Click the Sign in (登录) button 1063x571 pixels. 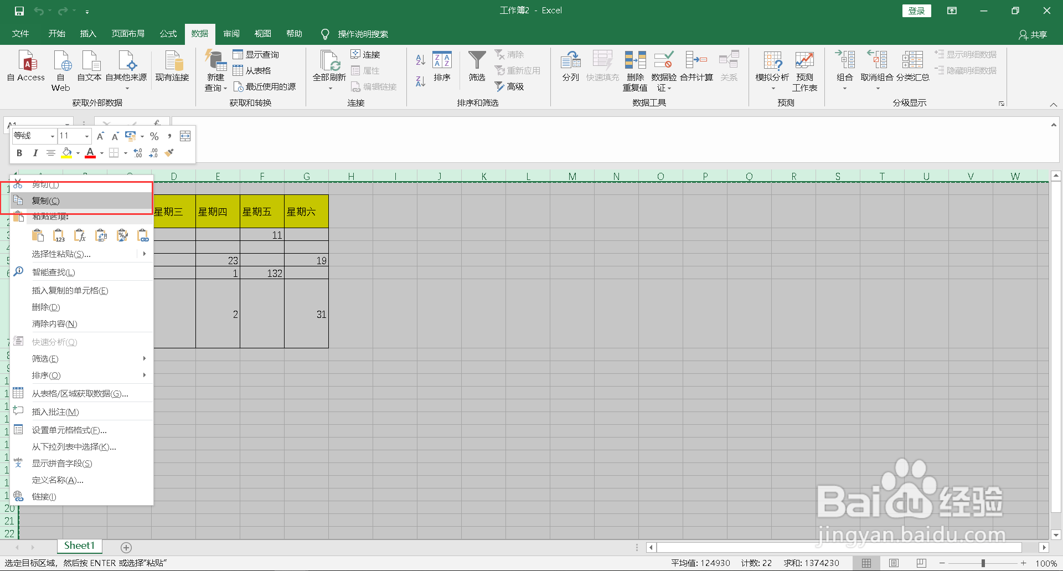click(x=916, y=11)
